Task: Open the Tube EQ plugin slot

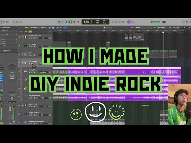Action: pos(12,75)
